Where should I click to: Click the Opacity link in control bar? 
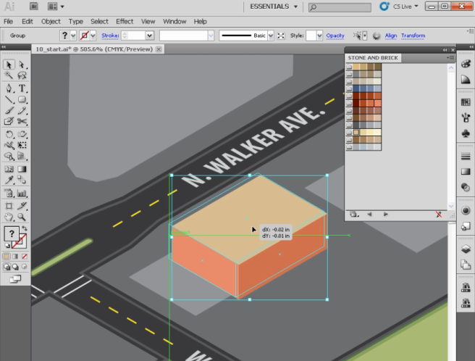pos(335,35)
